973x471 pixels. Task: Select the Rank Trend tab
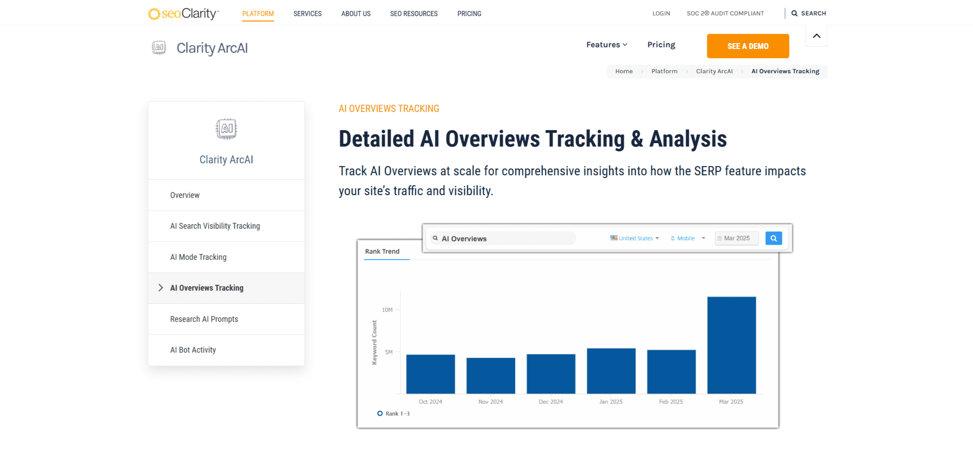click(382, 252)
